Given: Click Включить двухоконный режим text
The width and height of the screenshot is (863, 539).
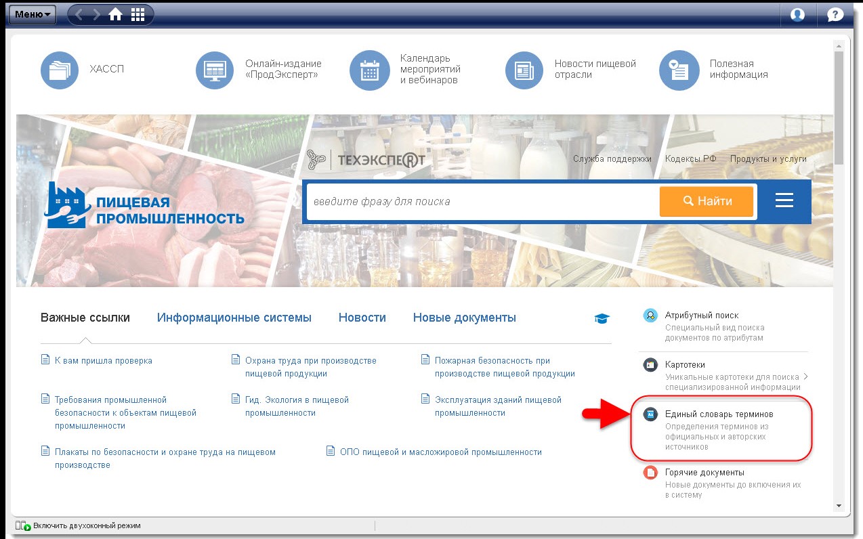Looking at the screenshot, I should 87,525.
